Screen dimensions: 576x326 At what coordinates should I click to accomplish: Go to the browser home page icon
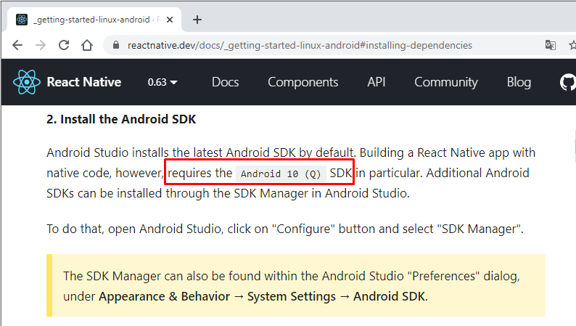(87, 45)
